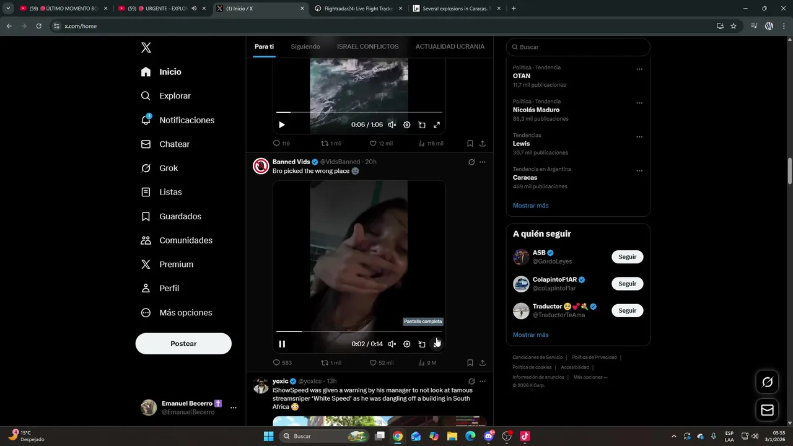The width and height of the screenshot is (793, 446).
Task: Fullscreen the top video 0:06/1:06
Action: pos(437,125)
